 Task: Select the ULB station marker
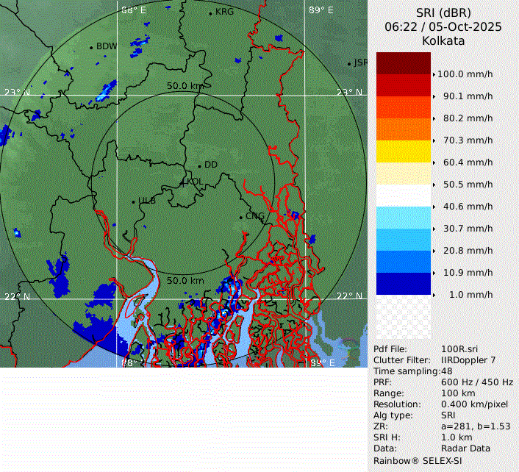point(133,201)
